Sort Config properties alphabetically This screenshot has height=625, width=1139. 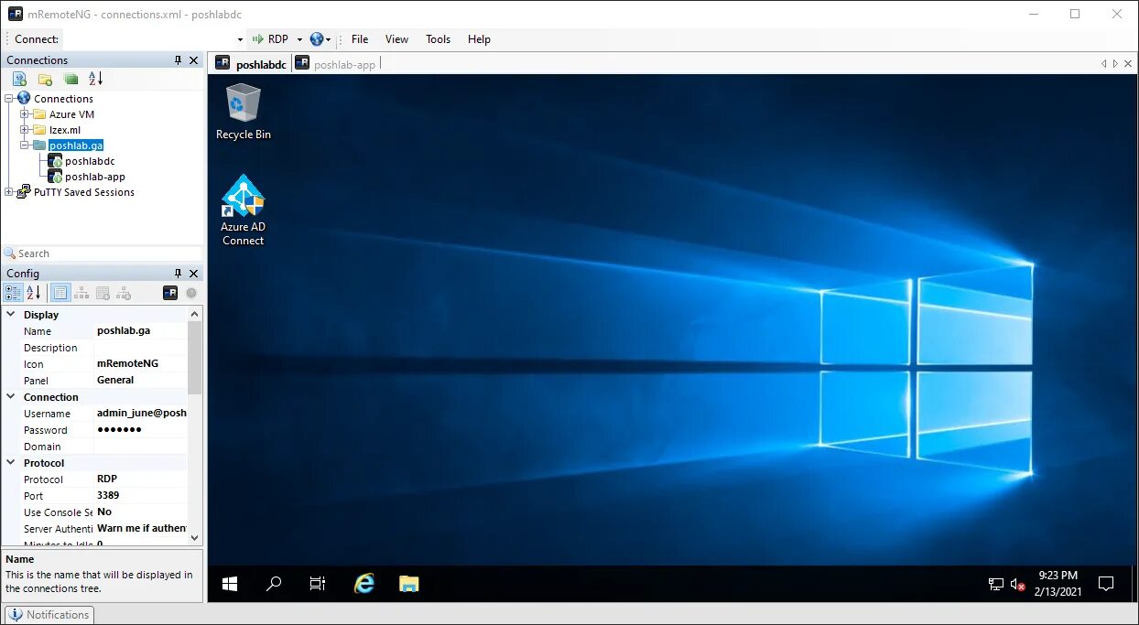point(33,293)
